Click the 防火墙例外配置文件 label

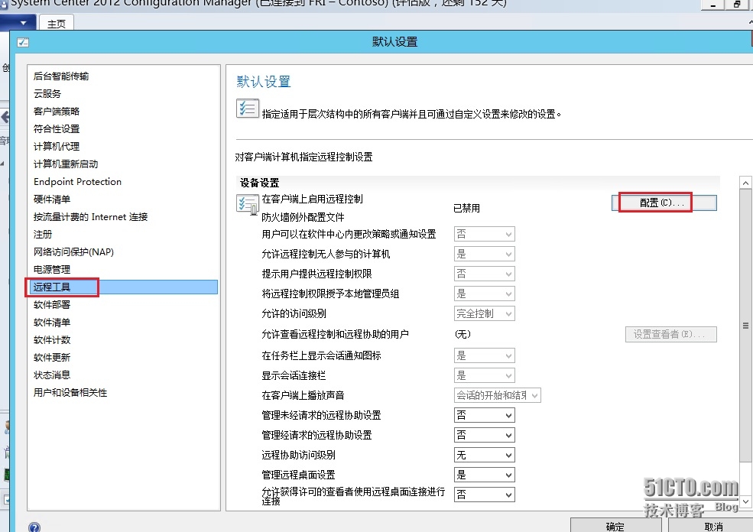[303, 217]
